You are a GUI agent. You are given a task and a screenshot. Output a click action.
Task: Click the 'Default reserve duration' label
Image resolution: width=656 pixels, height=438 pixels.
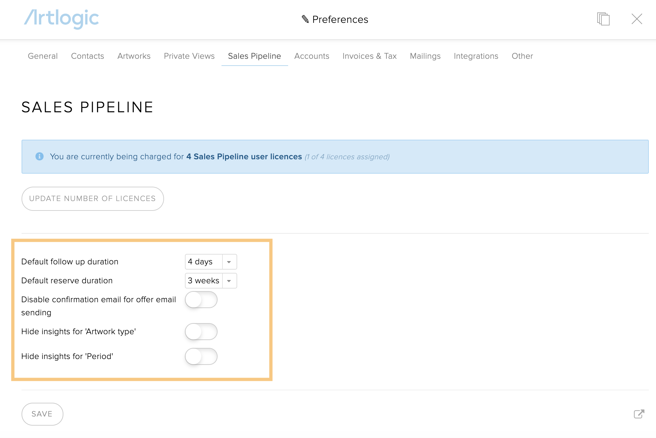click(x=67, y=281)
